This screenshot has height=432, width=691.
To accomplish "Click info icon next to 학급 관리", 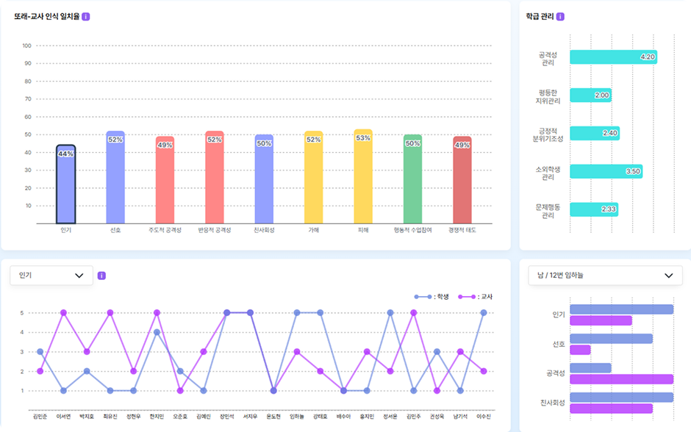I will click(560, 16).
